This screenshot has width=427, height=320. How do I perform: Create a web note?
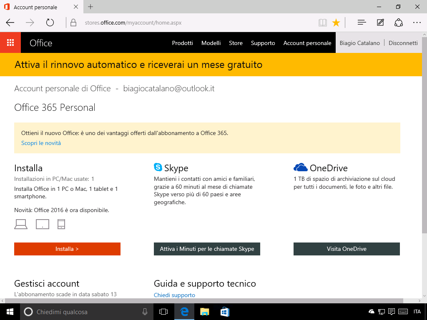[380, 22]
